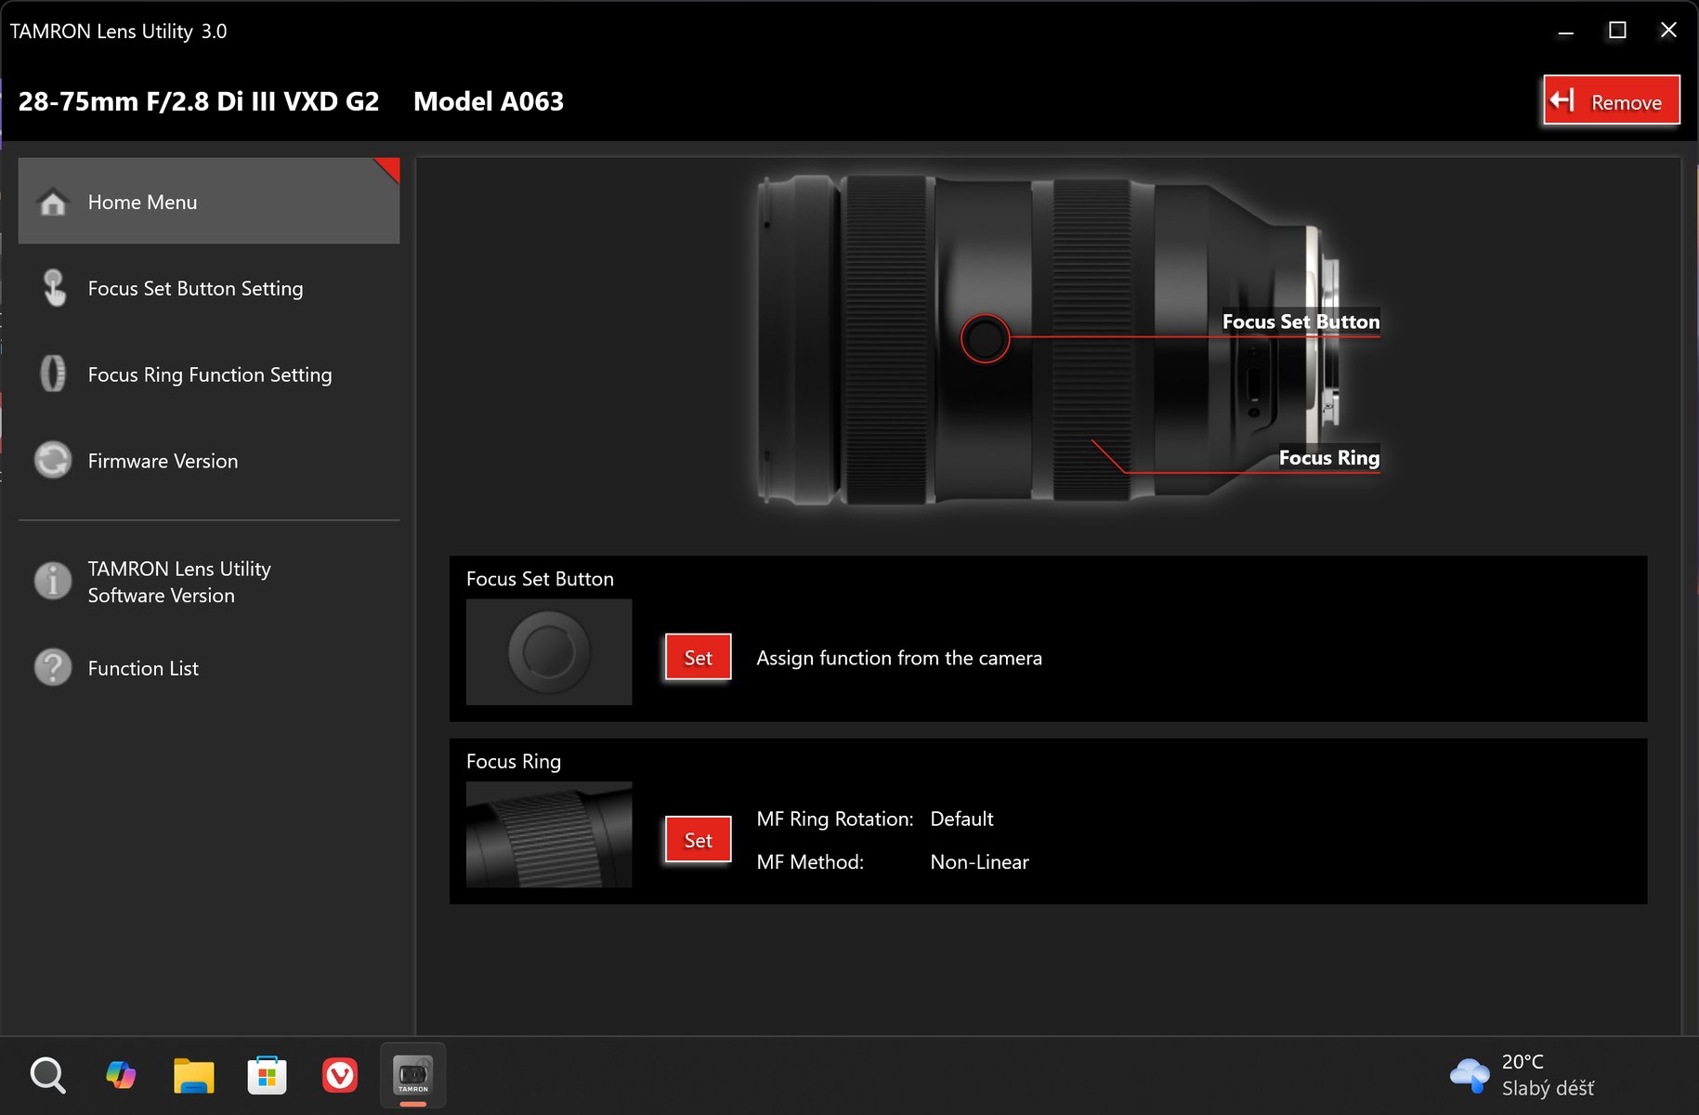Click the 28-75mm F/2.8 Di III VXD G2 lens name

pyautogui.click(x=199, y=101)
